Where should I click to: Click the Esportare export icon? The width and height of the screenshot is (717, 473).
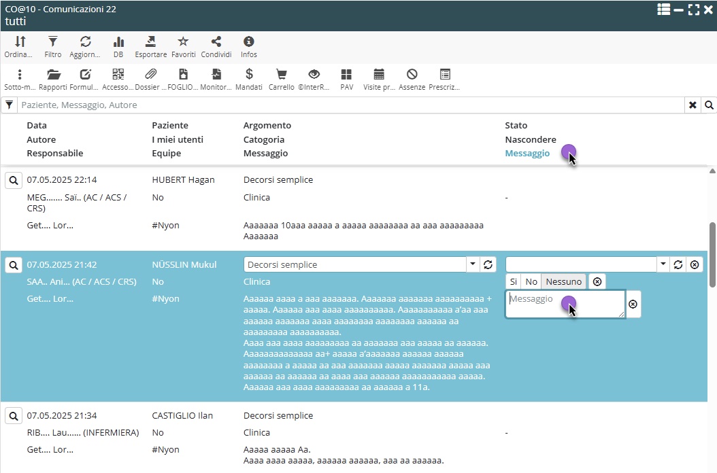click(x=150, y=42)
